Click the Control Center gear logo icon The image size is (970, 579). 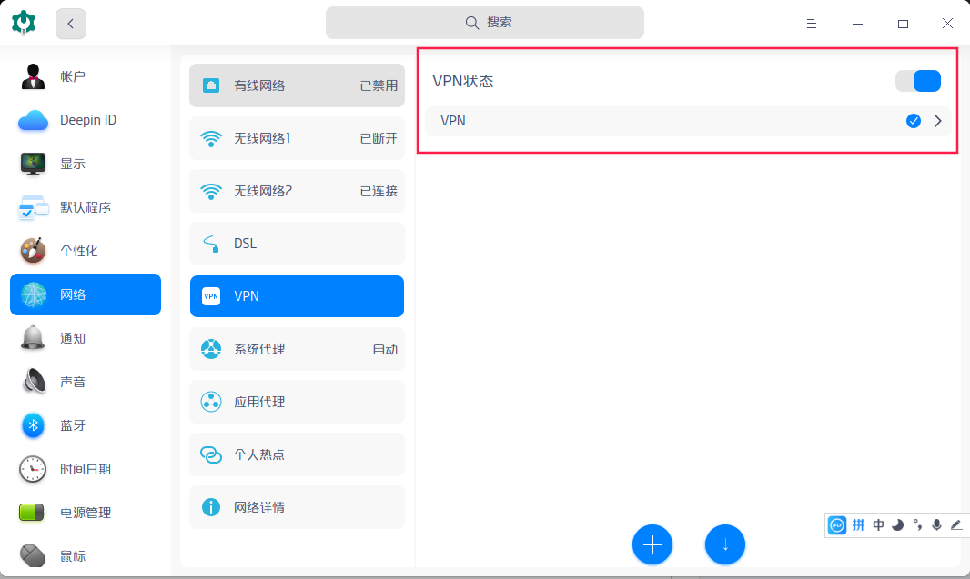[x=24, y=23]
